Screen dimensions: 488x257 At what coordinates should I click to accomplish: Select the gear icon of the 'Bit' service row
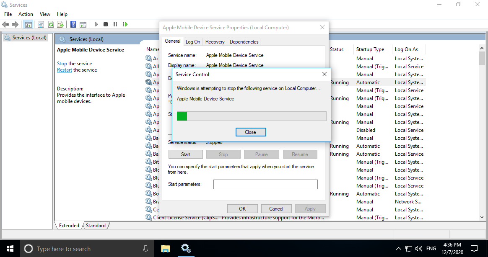[149, 162]
